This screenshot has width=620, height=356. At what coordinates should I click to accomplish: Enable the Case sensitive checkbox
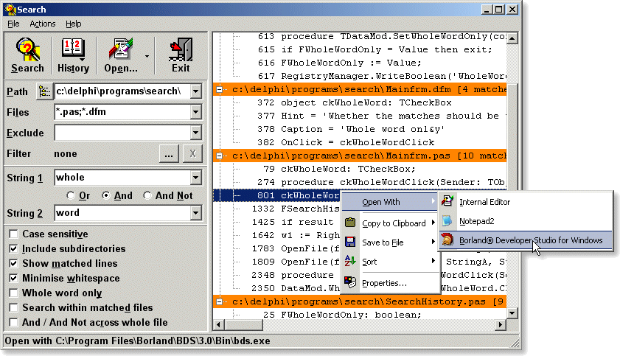[13, 234]
